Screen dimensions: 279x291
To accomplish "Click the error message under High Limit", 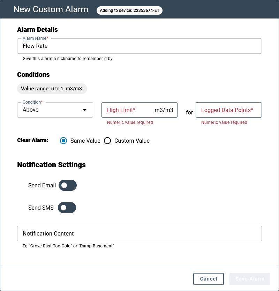I will click(130, 122).
